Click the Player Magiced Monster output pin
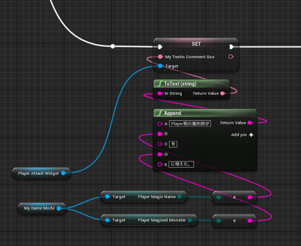This screenshot has height=246, width=301. tap(190, 220)
